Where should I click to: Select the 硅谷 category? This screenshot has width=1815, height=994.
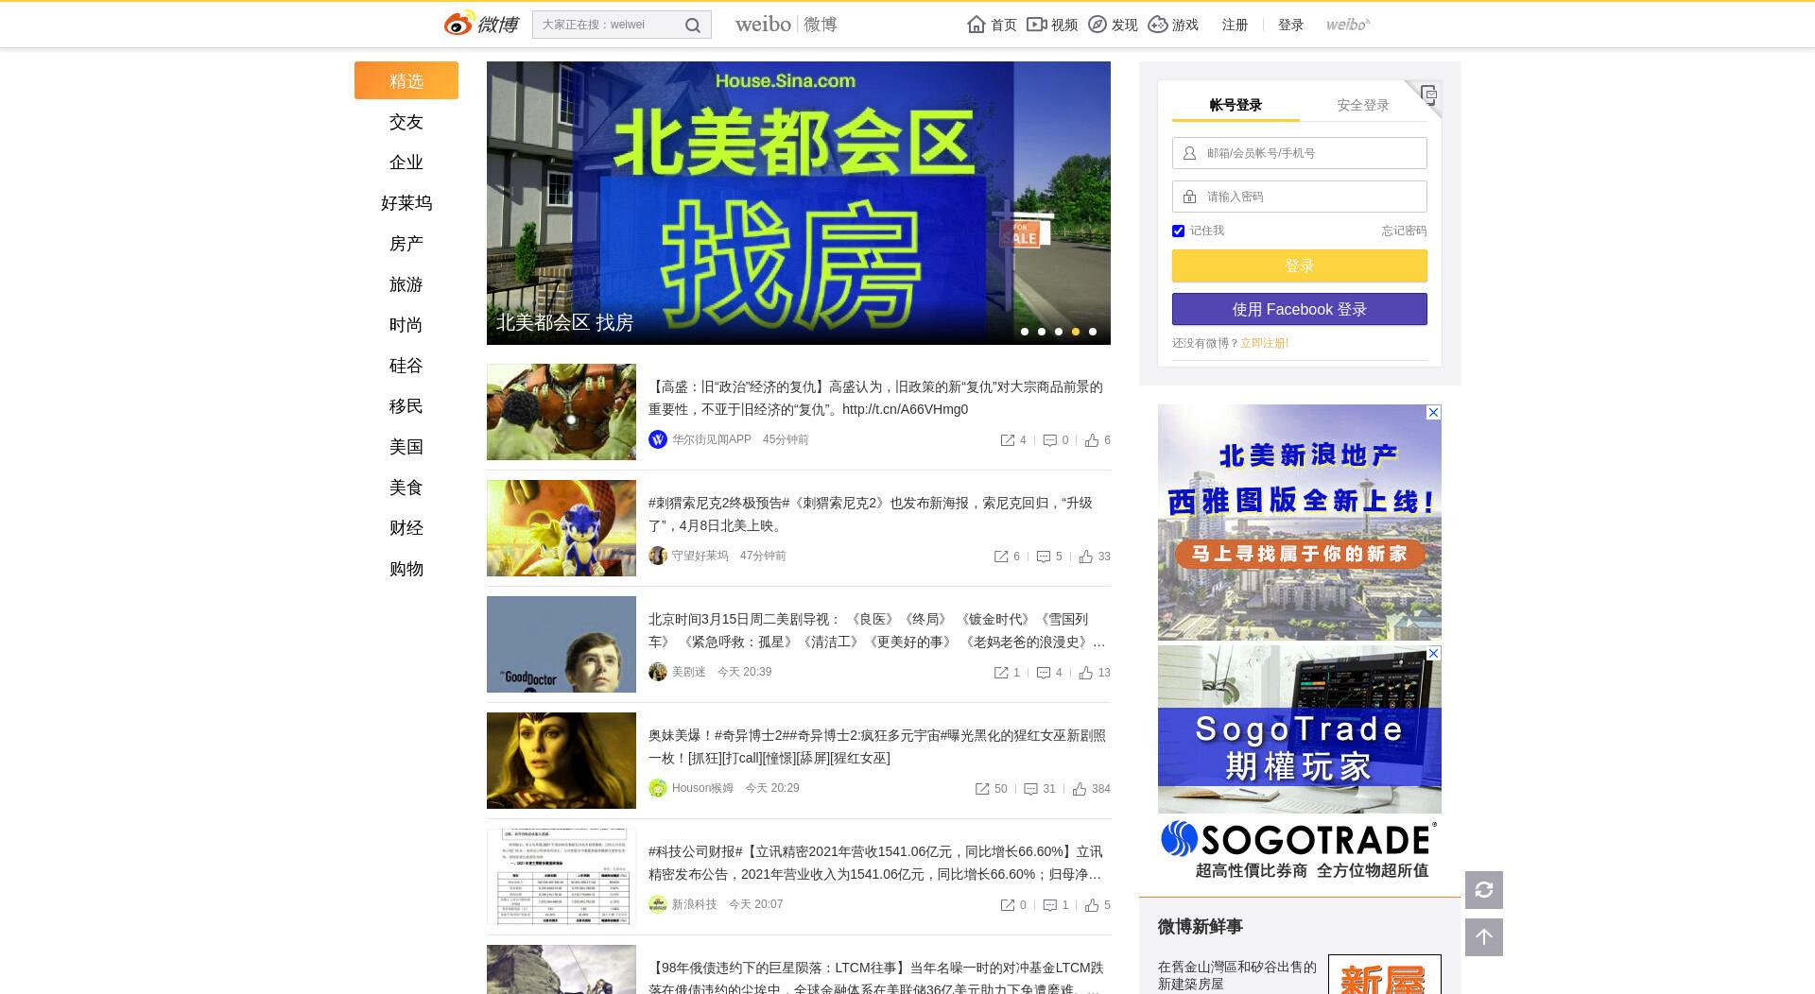tap(406, 366)
